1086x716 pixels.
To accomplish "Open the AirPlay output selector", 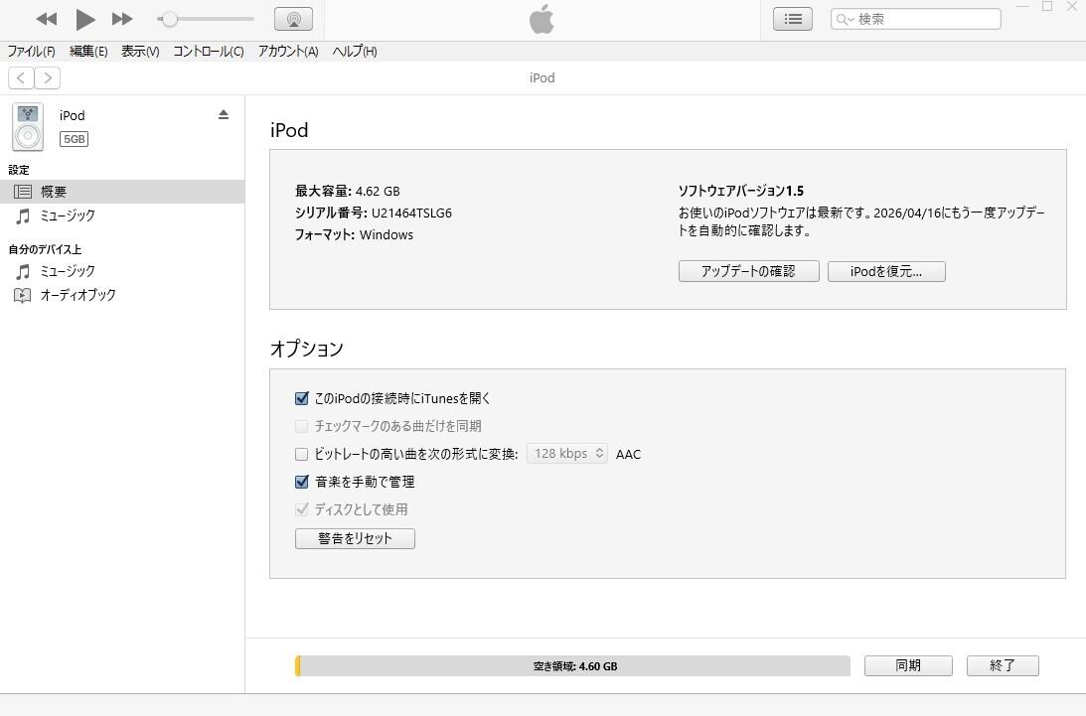I will click(x=293, y=19).
